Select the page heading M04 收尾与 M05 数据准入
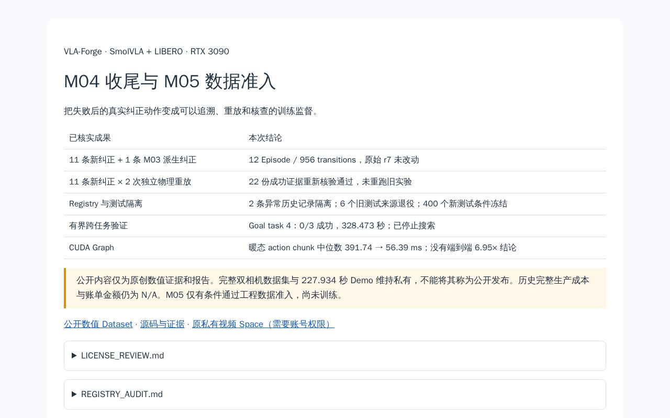The width and height of the screenshot is (670, 418). (x=170, y=81)
